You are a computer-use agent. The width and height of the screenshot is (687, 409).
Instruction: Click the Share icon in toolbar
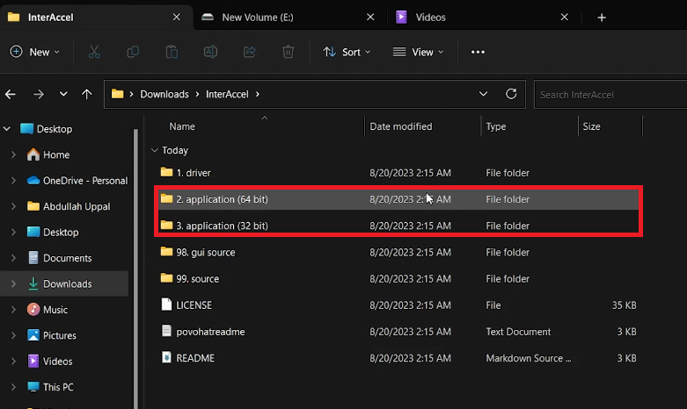click(x=249, y=52)
